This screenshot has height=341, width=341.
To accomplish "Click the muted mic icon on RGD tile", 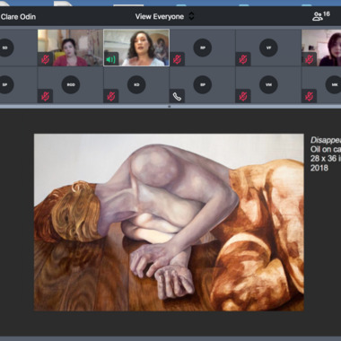I will click(45, 96).
